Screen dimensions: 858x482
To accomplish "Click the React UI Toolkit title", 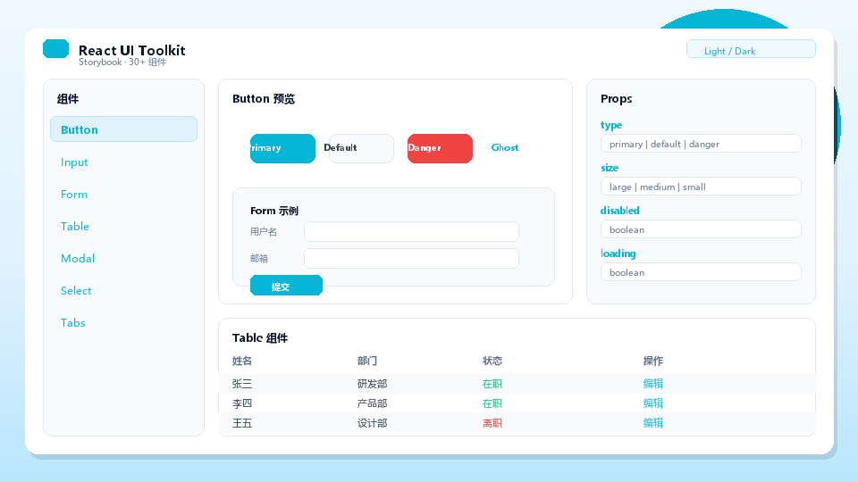I will [132, 50].
